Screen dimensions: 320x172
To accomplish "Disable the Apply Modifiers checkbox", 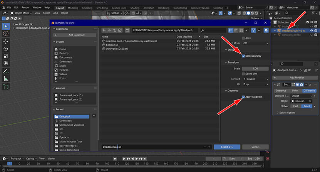I will coord(243,97).
